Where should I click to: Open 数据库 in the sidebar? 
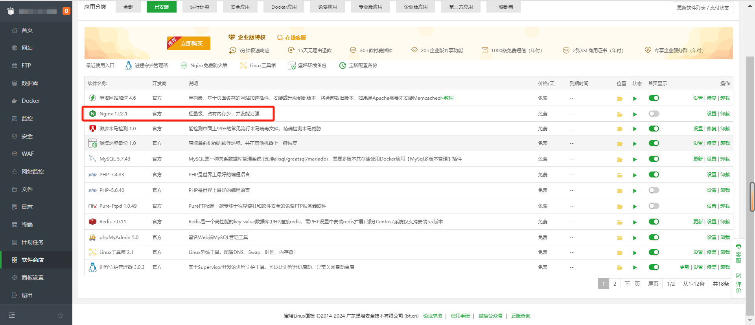tap(36, 83)
